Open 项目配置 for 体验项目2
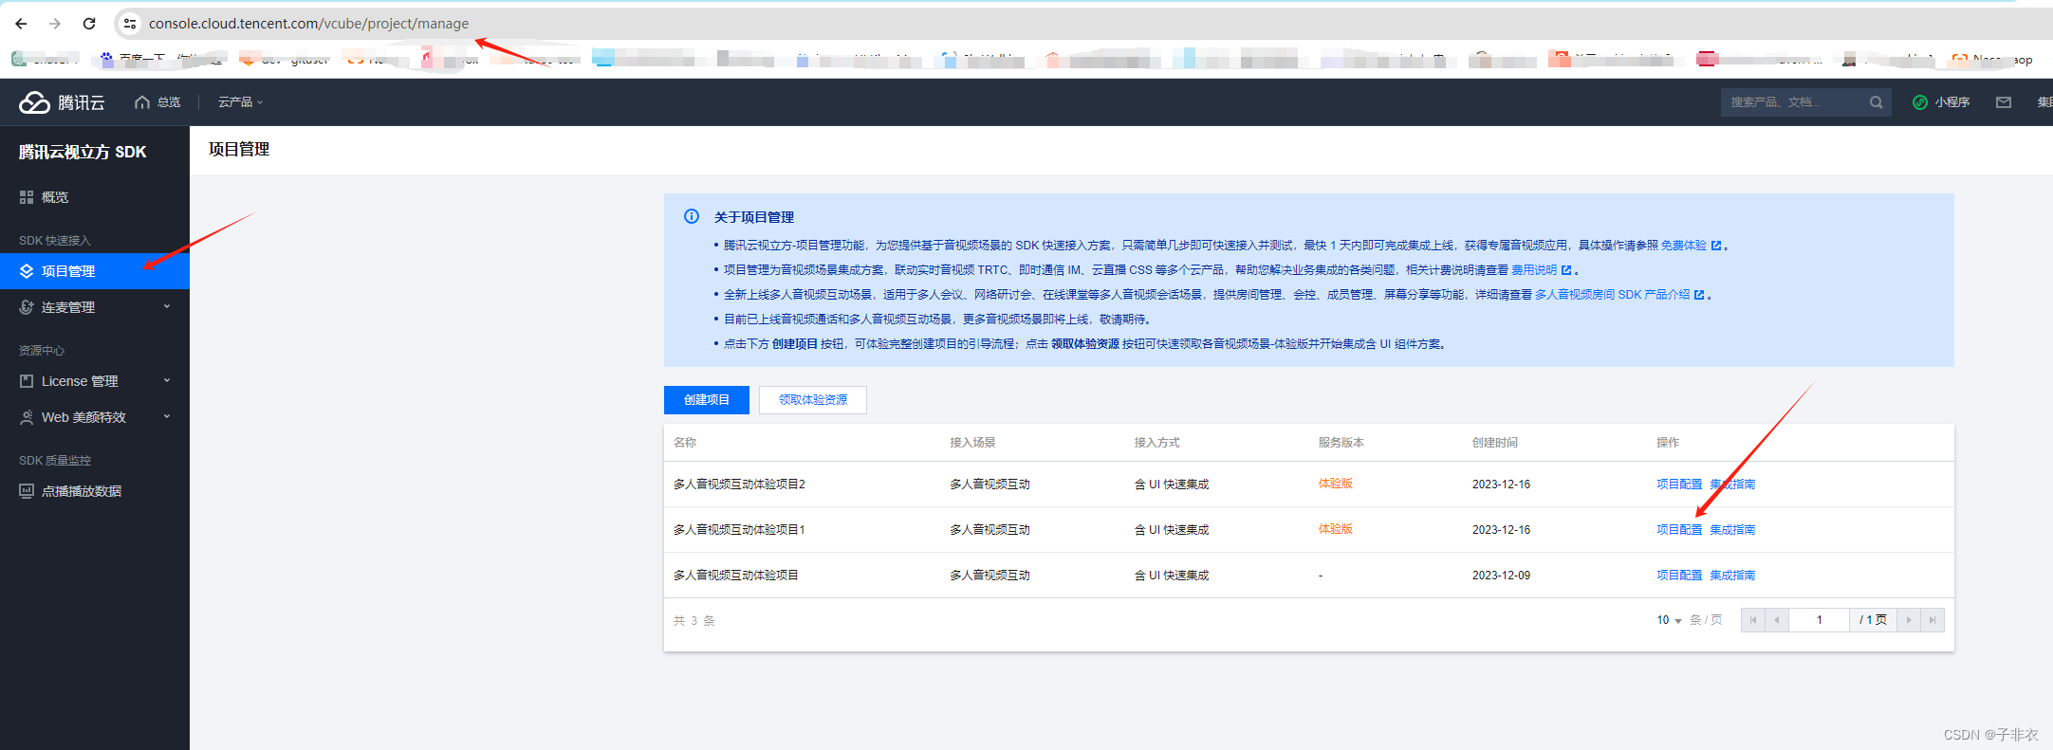 click(x=1679, y=485)
